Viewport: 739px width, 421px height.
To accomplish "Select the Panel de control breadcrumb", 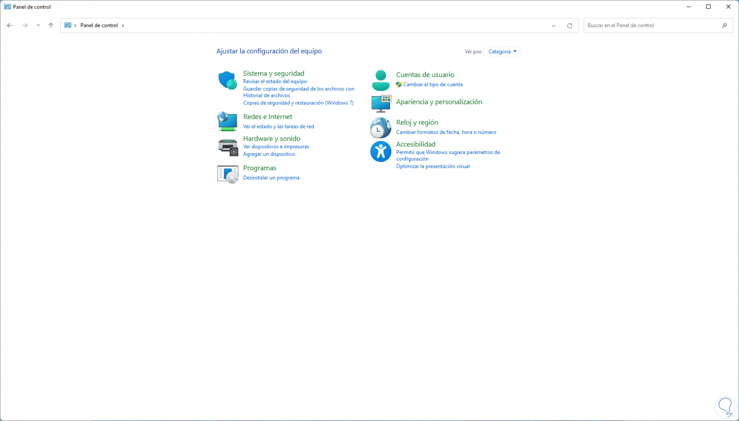I will click(x=99, y=26).
